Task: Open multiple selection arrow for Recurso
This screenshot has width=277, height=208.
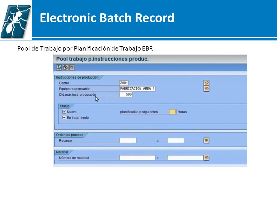Action: coord(206,140)
